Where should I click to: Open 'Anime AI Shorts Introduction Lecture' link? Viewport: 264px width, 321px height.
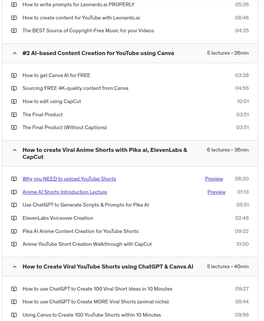coord(65,192)
